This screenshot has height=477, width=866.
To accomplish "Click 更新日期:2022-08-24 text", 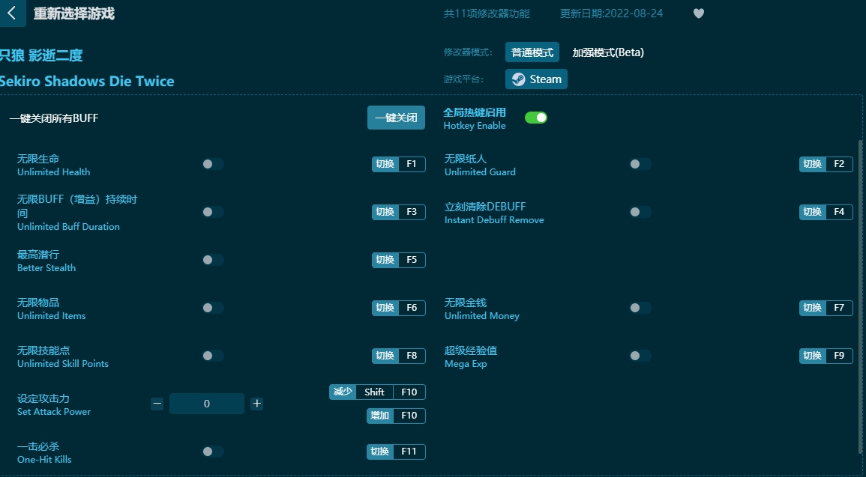I will click(x=611, y=13).
